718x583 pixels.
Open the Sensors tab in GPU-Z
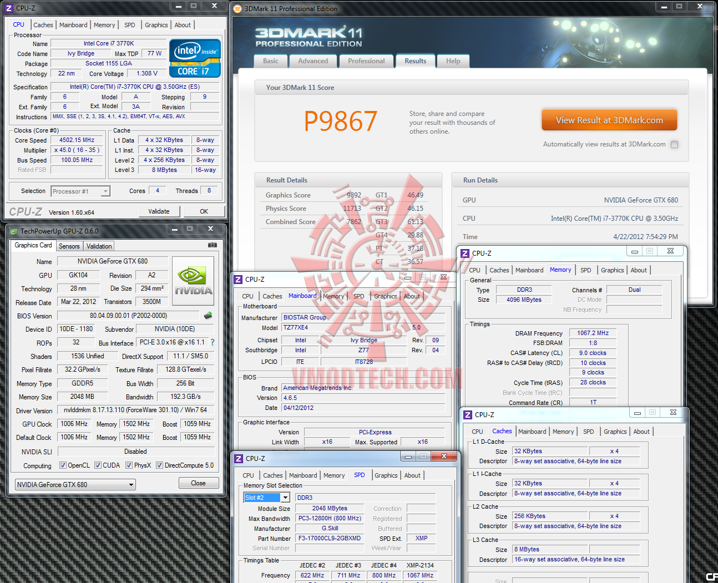[69, 246]
